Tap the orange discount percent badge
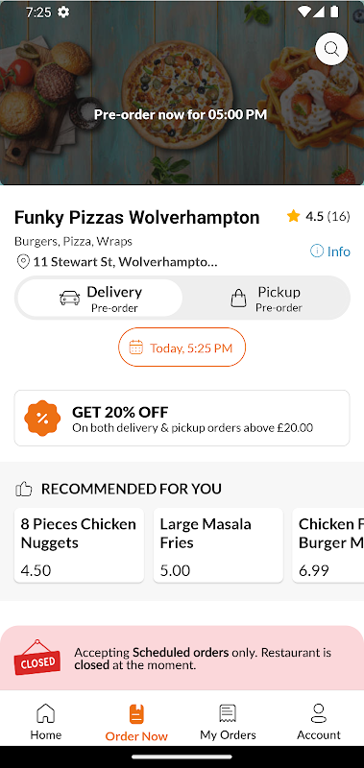This screenshot has width=364, height=768. coord(42,418)
